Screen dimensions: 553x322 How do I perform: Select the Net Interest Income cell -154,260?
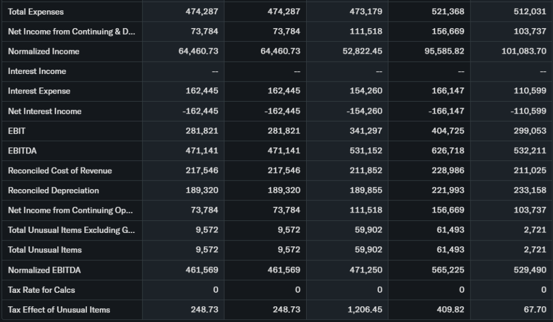pos(364,111)
